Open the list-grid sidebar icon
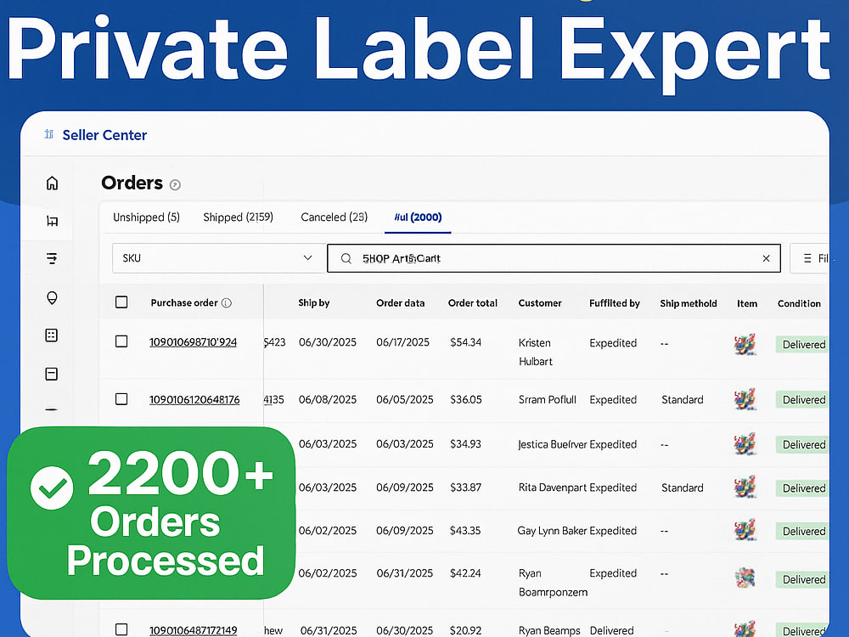849x637 pixels. (52, 335)
